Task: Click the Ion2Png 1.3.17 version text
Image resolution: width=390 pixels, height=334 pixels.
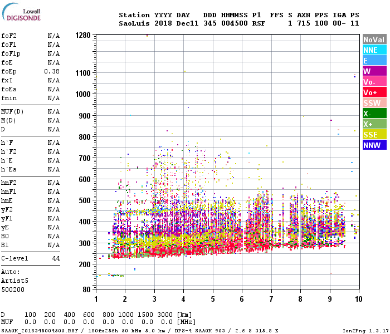Action: (365, 331)
